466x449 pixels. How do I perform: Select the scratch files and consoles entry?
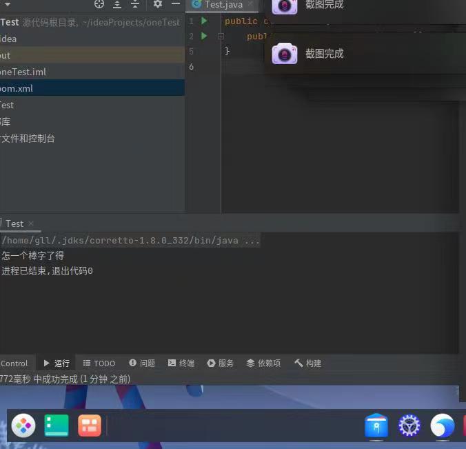(92, 138)
